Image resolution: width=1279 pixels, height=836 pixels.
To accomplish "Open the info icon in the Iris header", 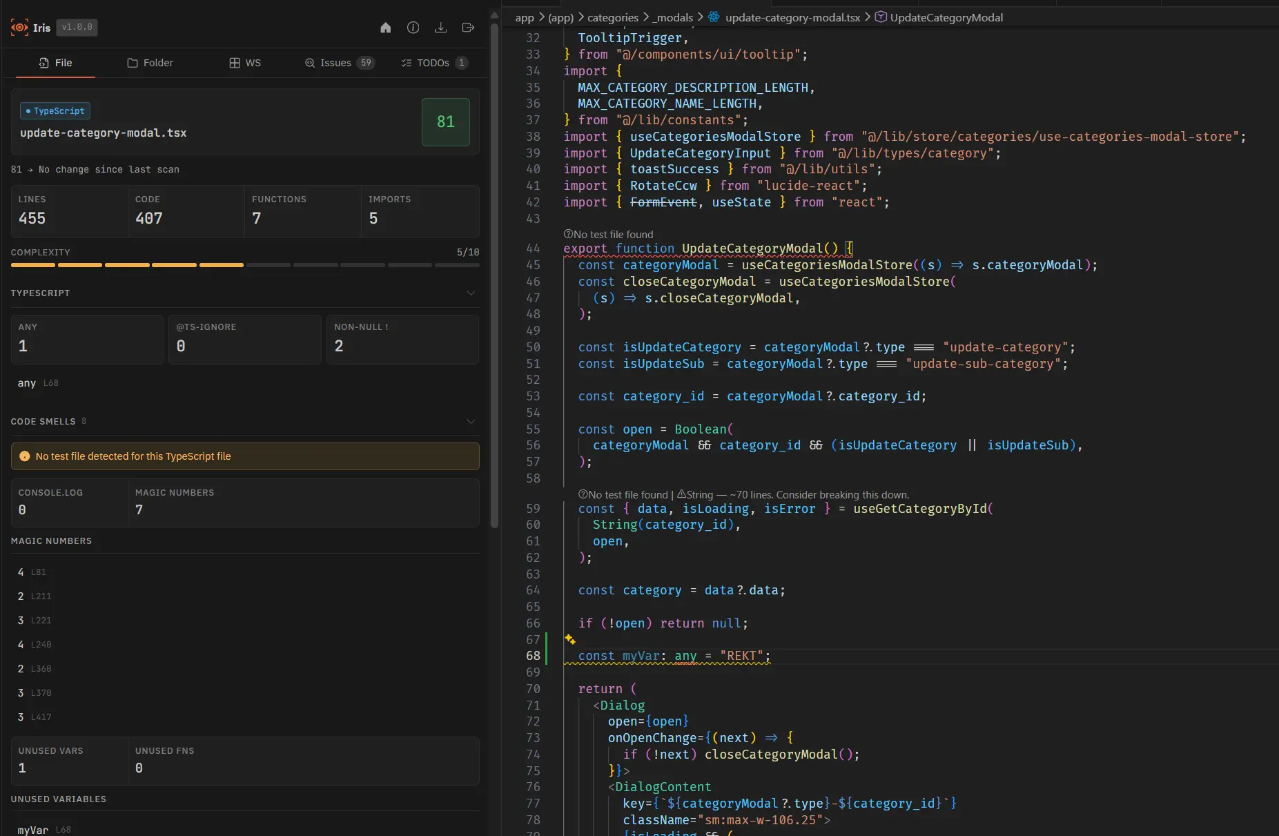I will click(x=413, y=28).
